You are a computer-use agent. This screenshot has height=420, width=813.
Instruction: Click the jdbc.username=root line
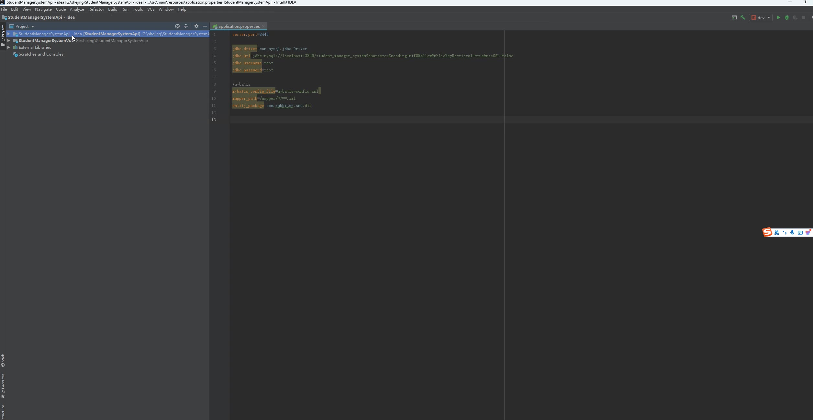point(252,63)
